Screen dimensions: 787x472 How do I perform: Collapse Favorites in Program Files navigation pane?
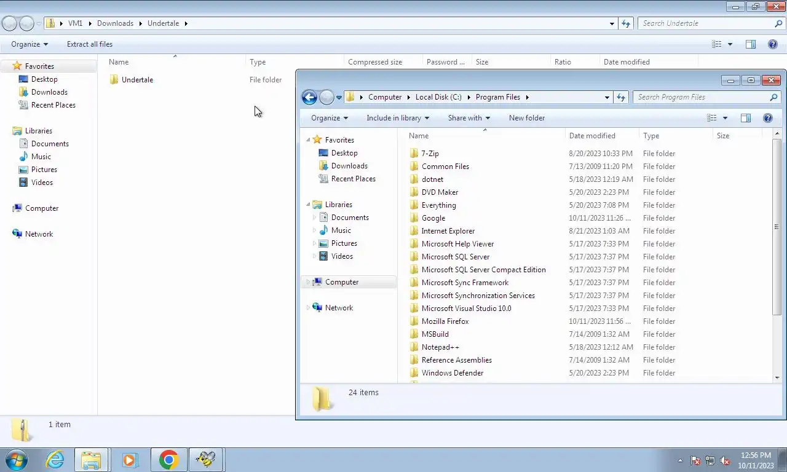click(x=309, y=140)
